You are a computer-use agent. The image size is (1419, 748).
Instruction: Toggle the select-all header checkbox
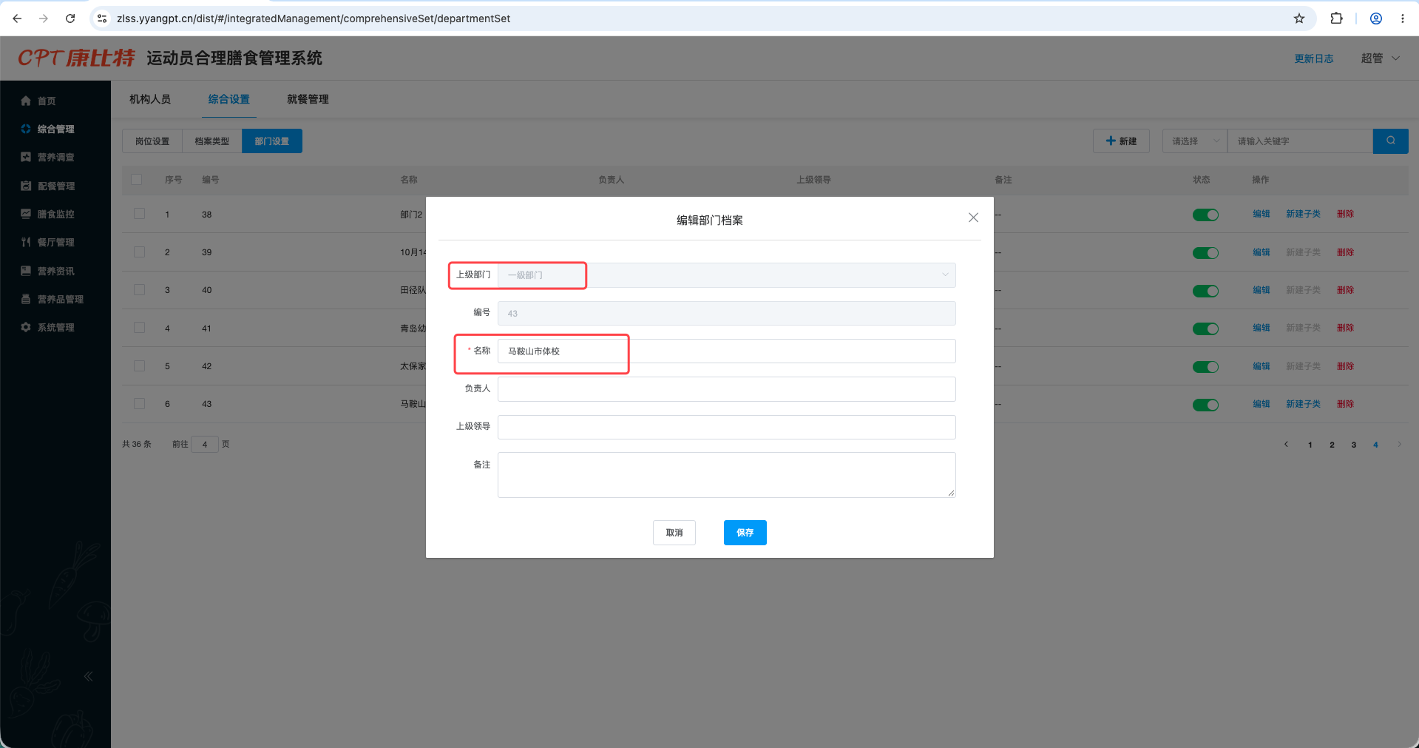tap(136, 179)
